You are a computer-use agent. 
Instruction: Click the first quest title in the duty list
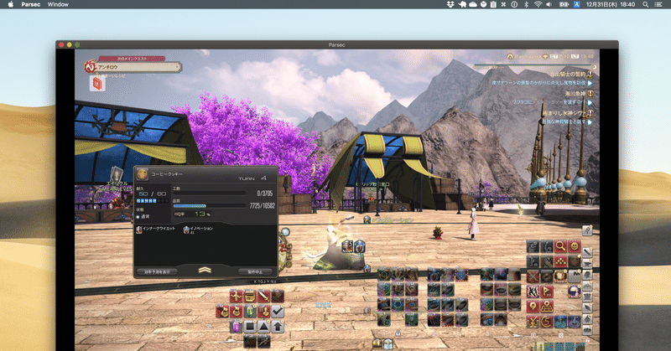tap(567, 75)
